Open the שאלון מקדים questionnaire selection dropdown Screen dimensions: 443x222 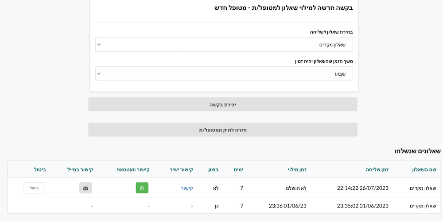coord(224,45)
